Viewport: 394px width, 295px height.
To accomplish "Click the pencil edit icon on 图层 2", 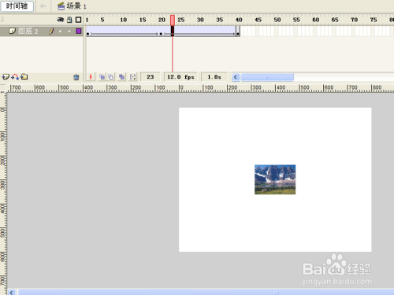I will (x=51, y=31).
